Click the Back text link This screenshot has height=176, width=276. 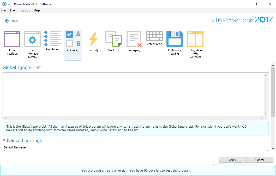pyautogui.click(x=15, y=21)
